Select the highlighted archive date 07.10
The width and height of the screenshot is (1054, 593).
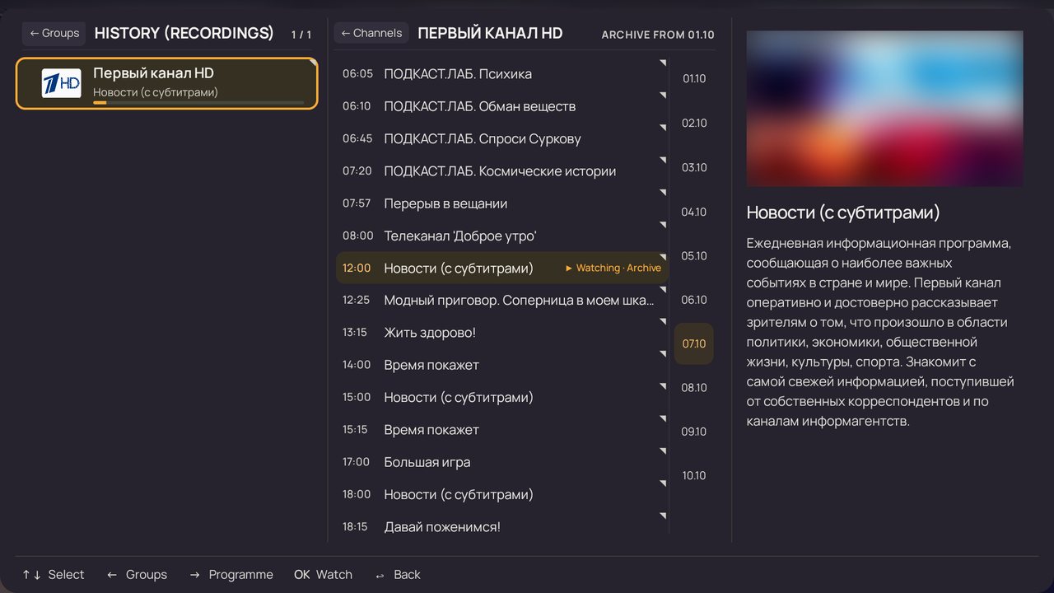[694, 344]
